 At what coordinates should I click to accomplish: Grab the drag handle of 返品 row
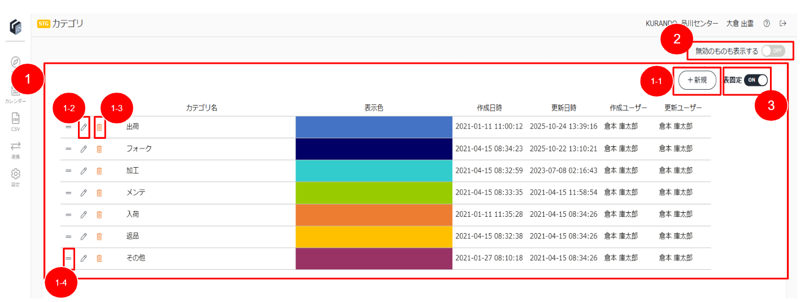point(68,237)
